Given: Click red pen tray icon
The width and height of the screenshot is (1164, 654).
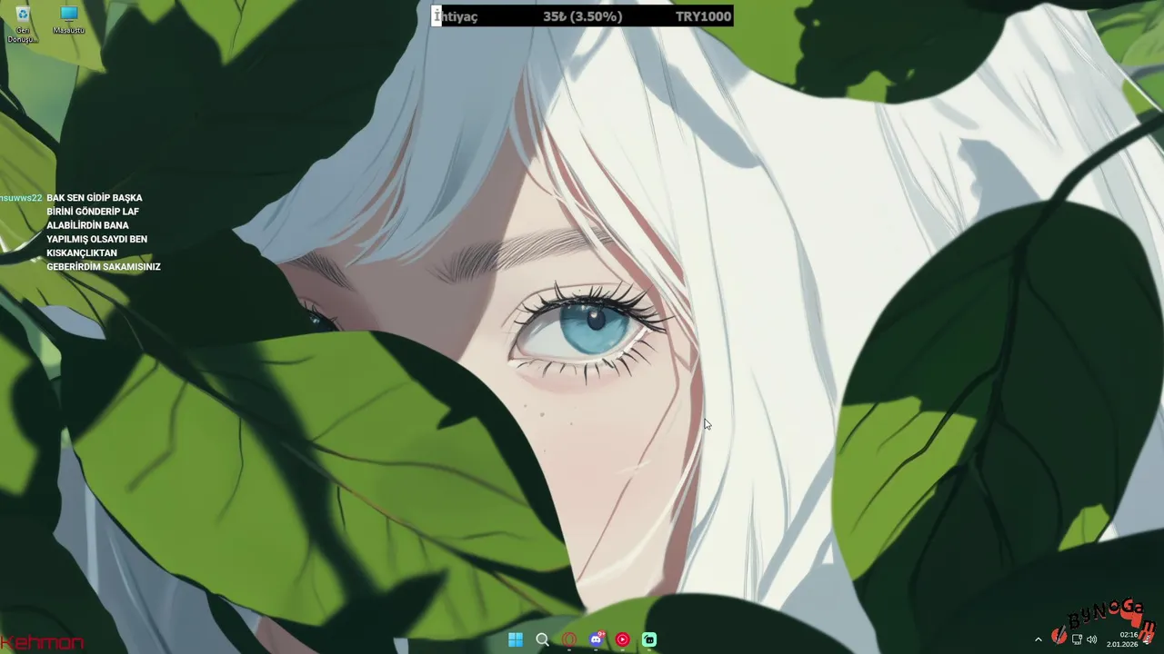Looking at the screenshot, I should [1059, 638].
